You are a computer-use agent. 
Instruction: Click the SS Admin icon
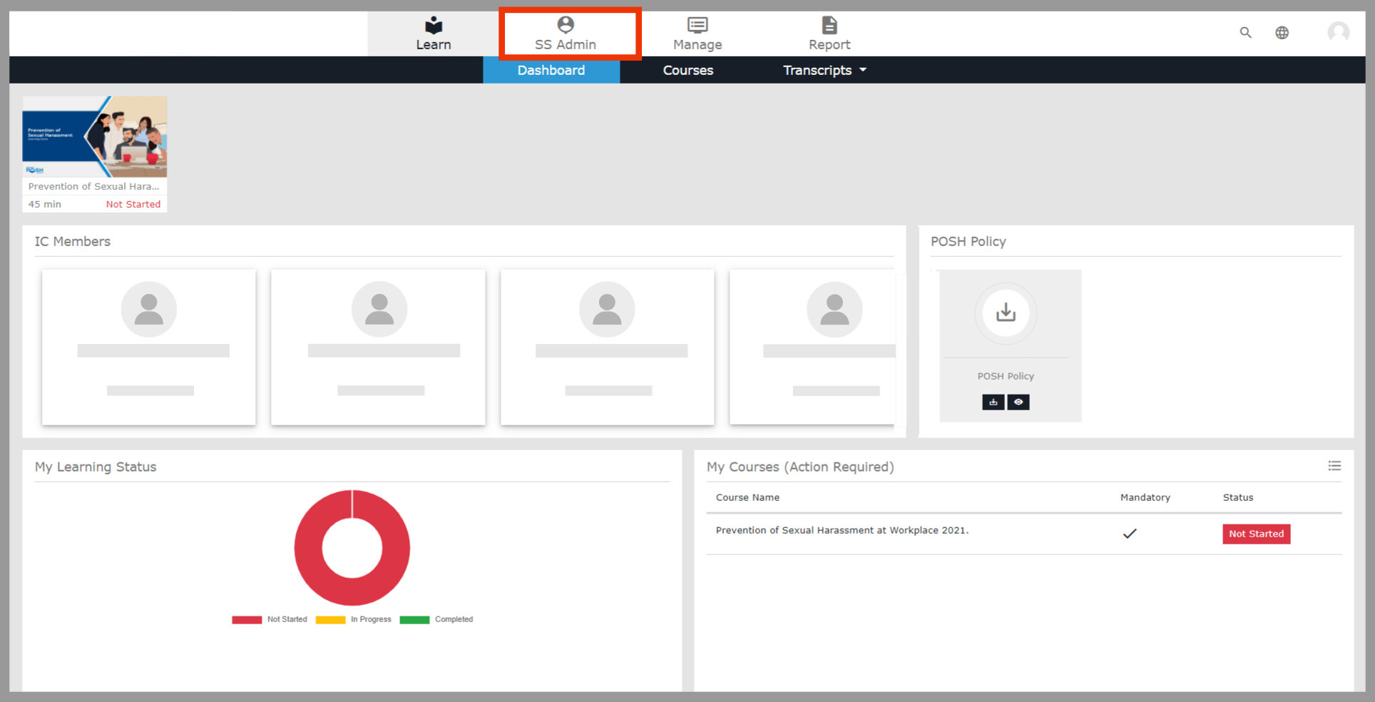coord(566,26)
